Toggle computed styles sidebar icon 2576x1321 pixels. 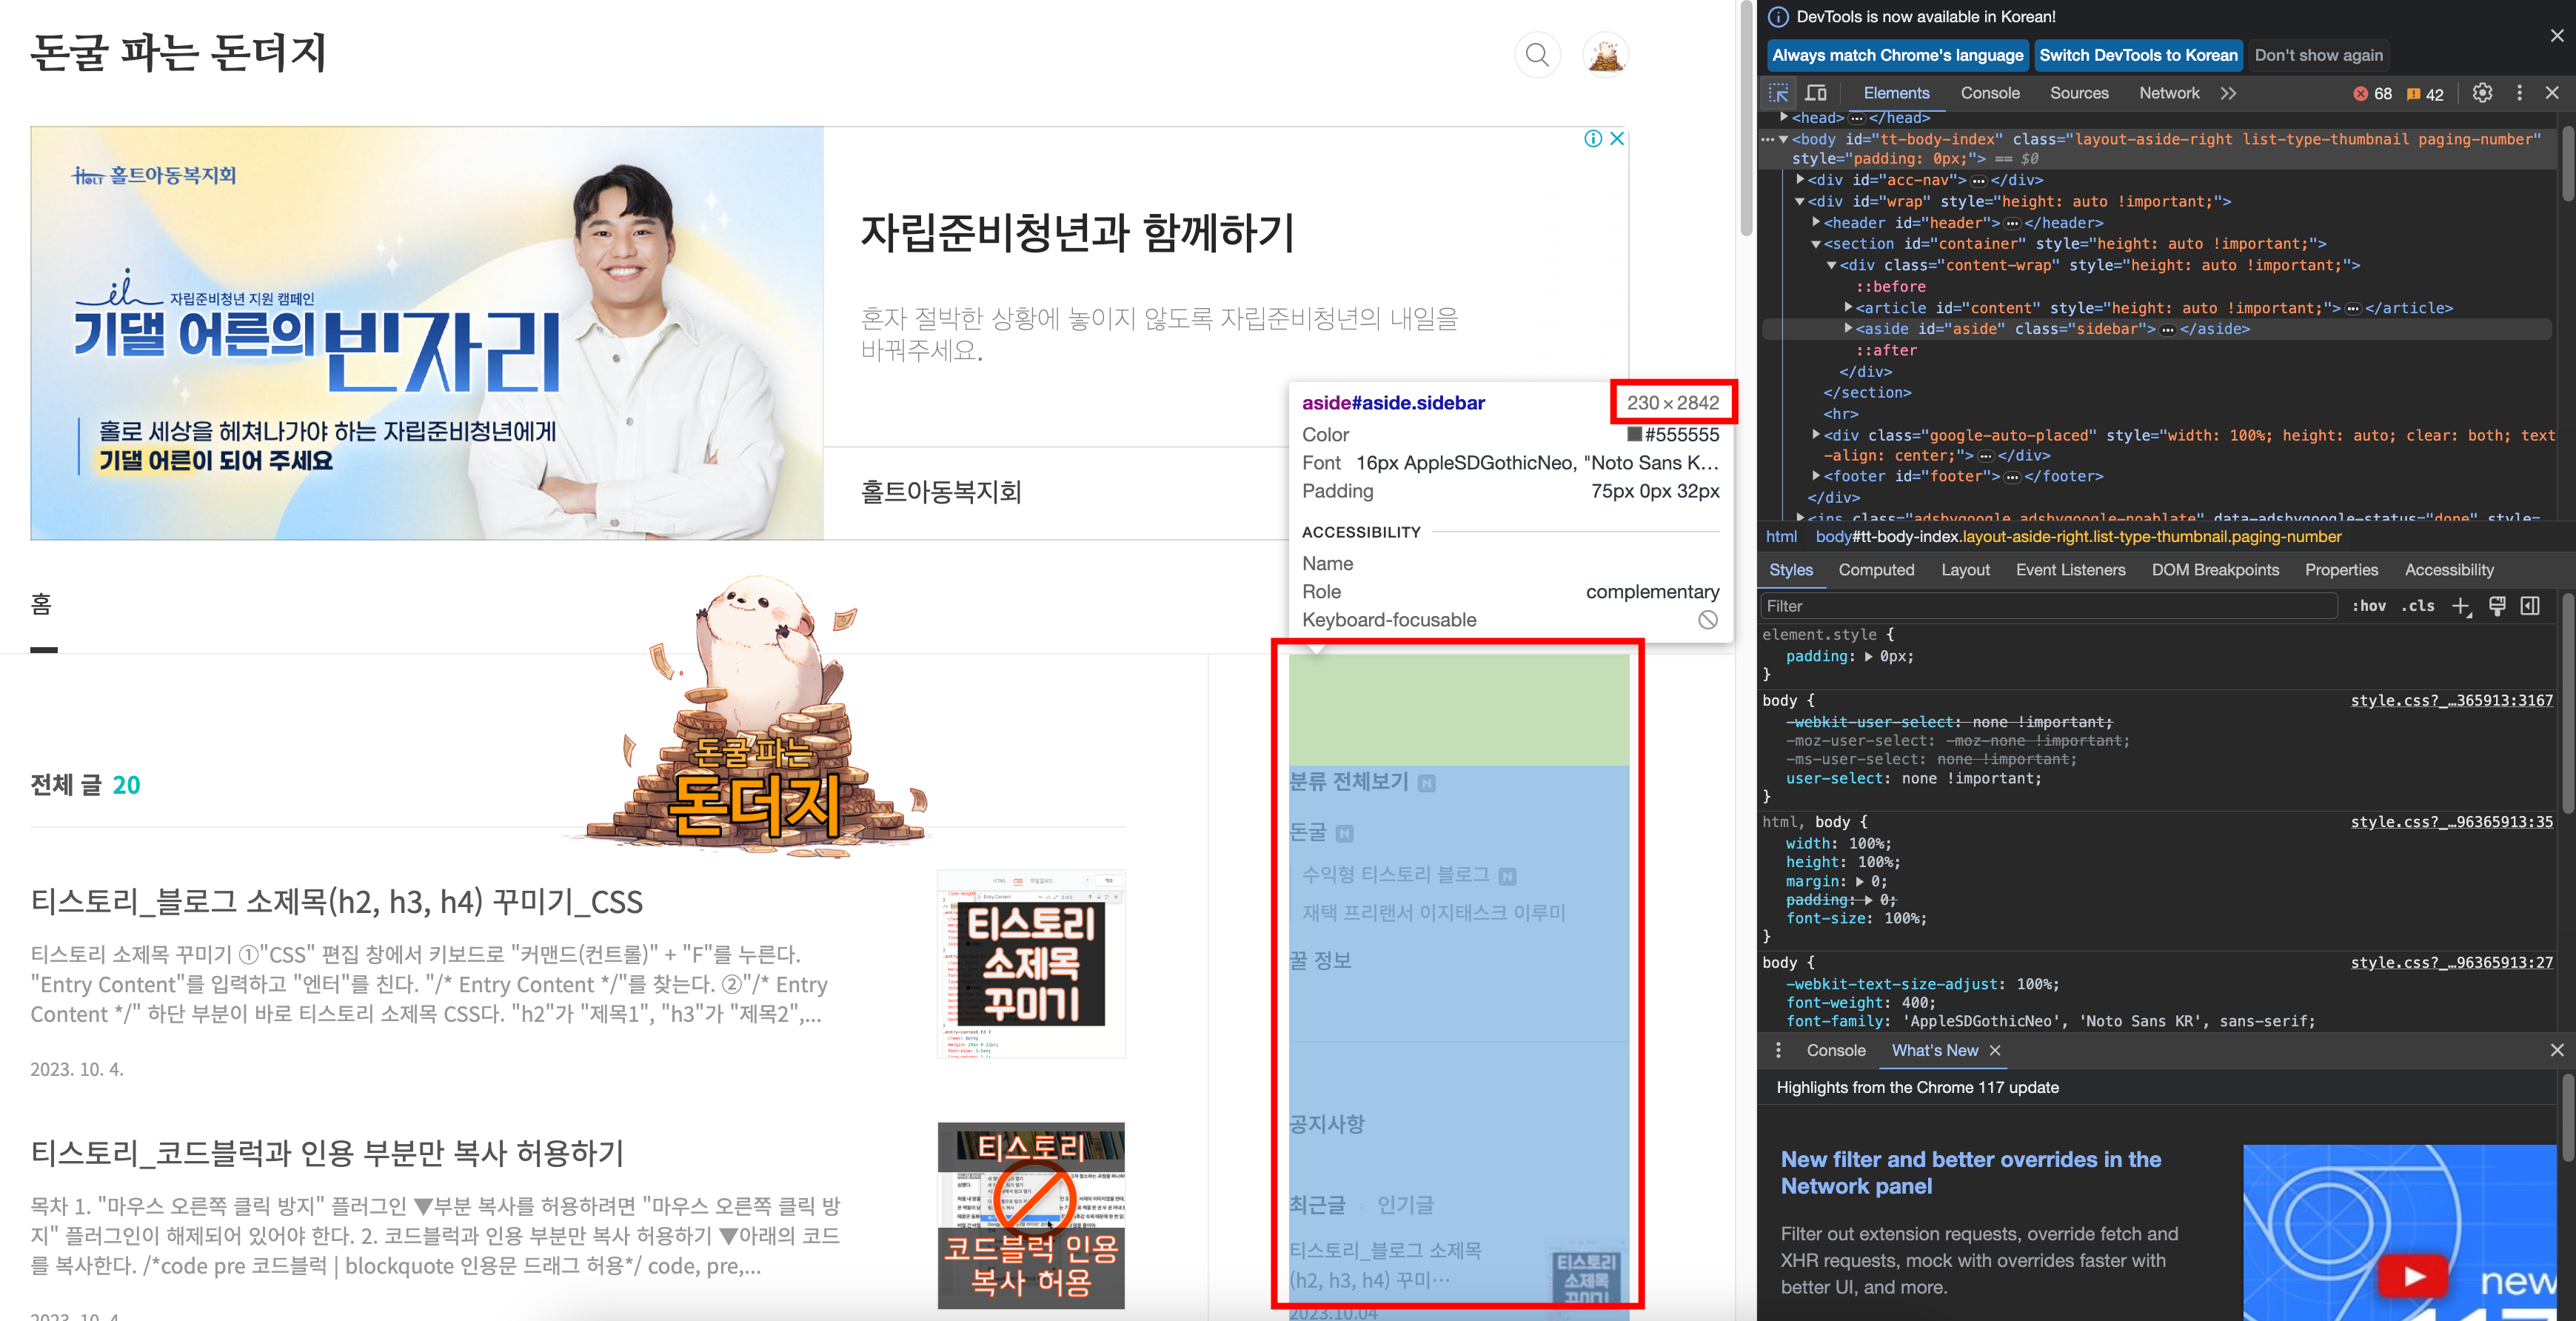tap(2530, 606)
